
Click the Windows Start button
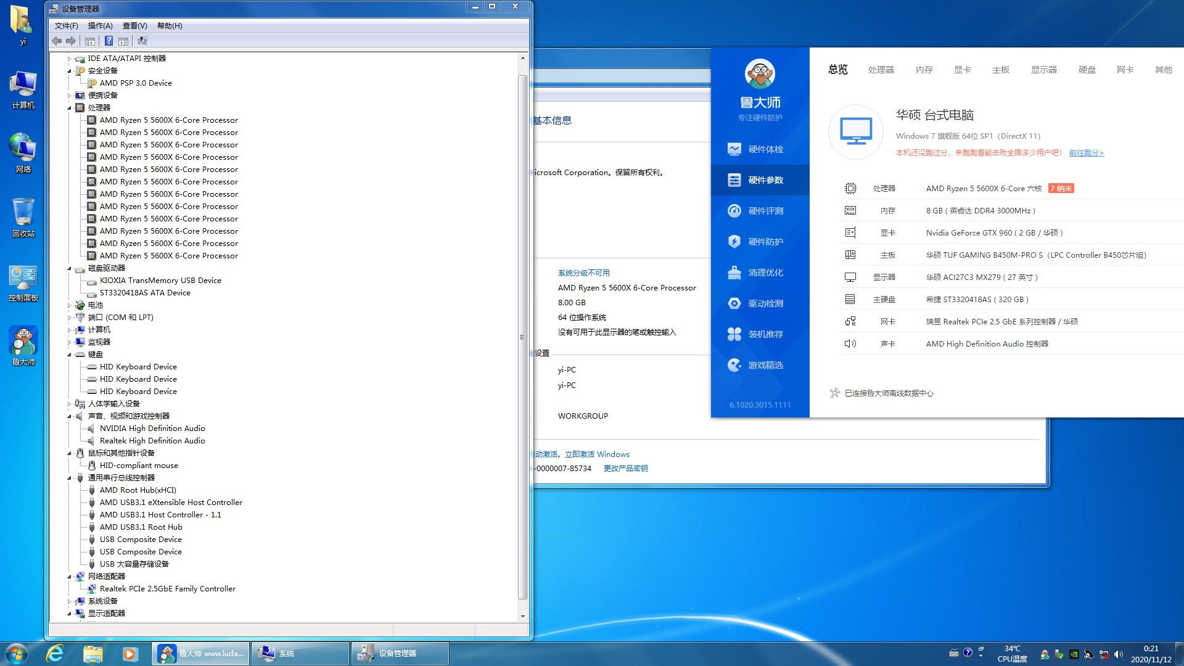pyautogui.click(x=17, y=654)
